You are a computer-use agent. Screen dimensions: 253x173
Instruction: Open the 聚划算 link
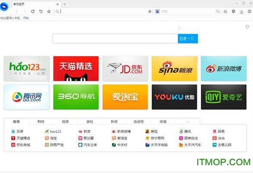(x=86, y=138)
